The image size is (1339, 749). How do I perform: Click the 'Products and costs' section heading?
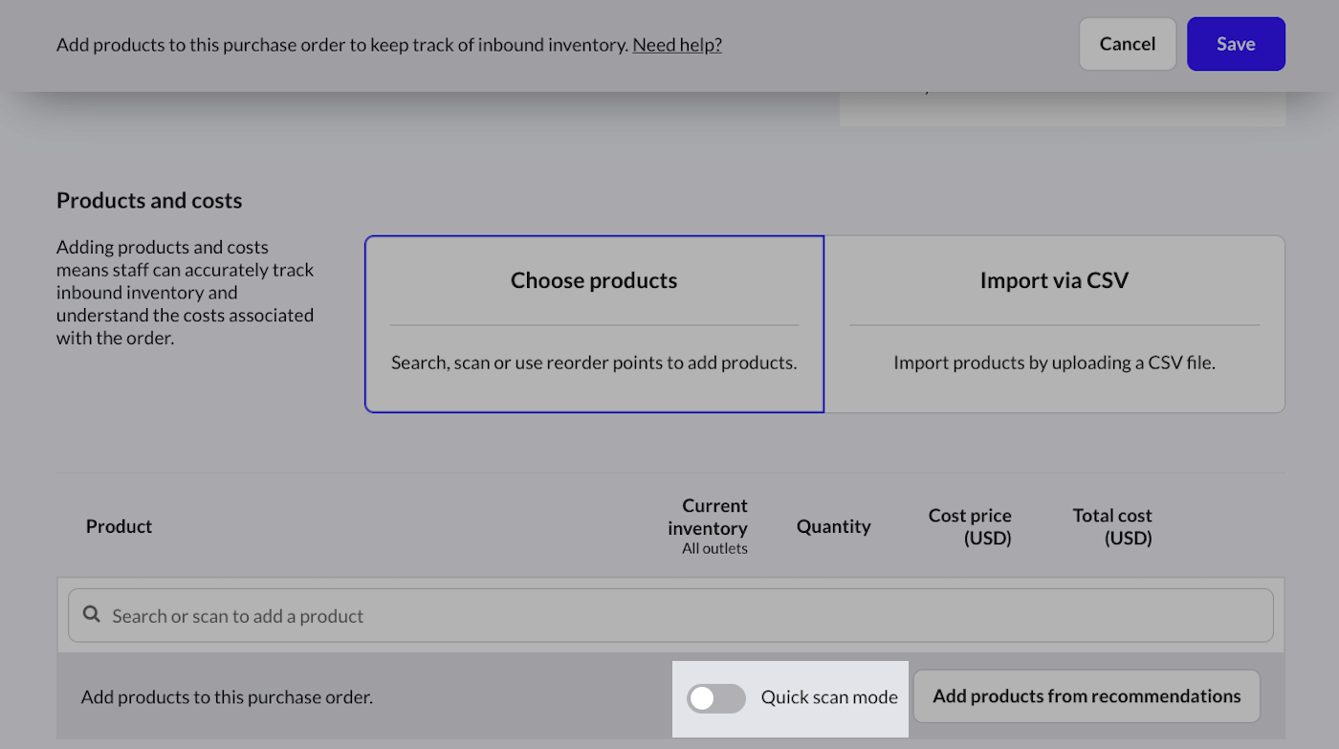(x=149, y=200)
